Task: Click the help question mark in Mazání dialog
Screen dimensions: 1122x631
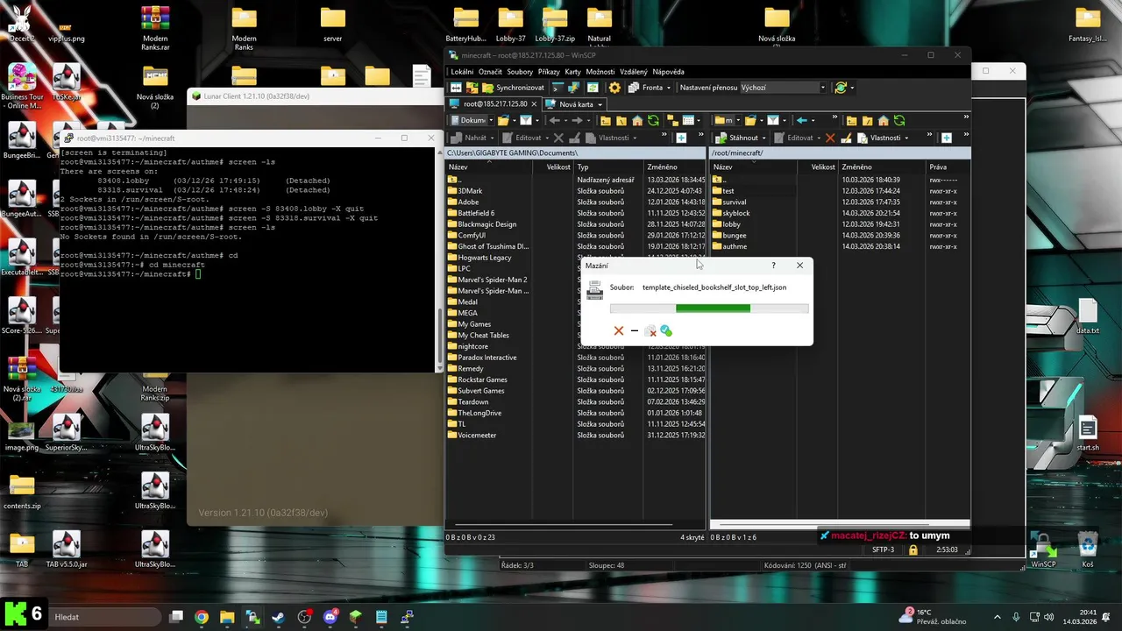Action: tap(773, 266)
